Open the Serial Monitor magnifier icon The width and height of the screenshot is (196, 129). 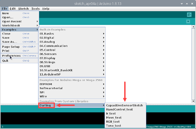pyautogui.click(x=189, y=15)
